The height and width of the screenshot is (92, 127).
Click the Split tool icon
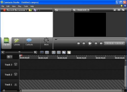click(x=59, y=52)
